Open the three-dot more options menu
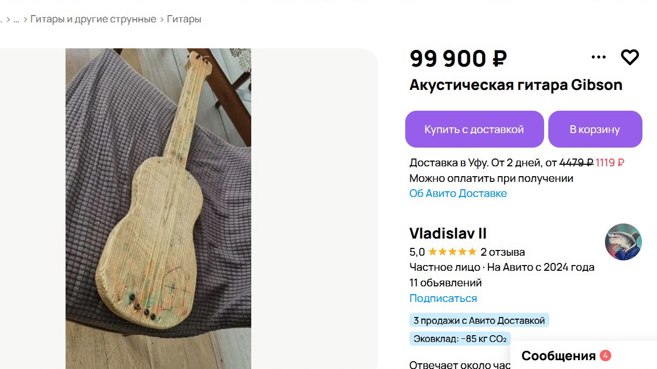This screenshot has height=369, width=657. tap(599, 57)
